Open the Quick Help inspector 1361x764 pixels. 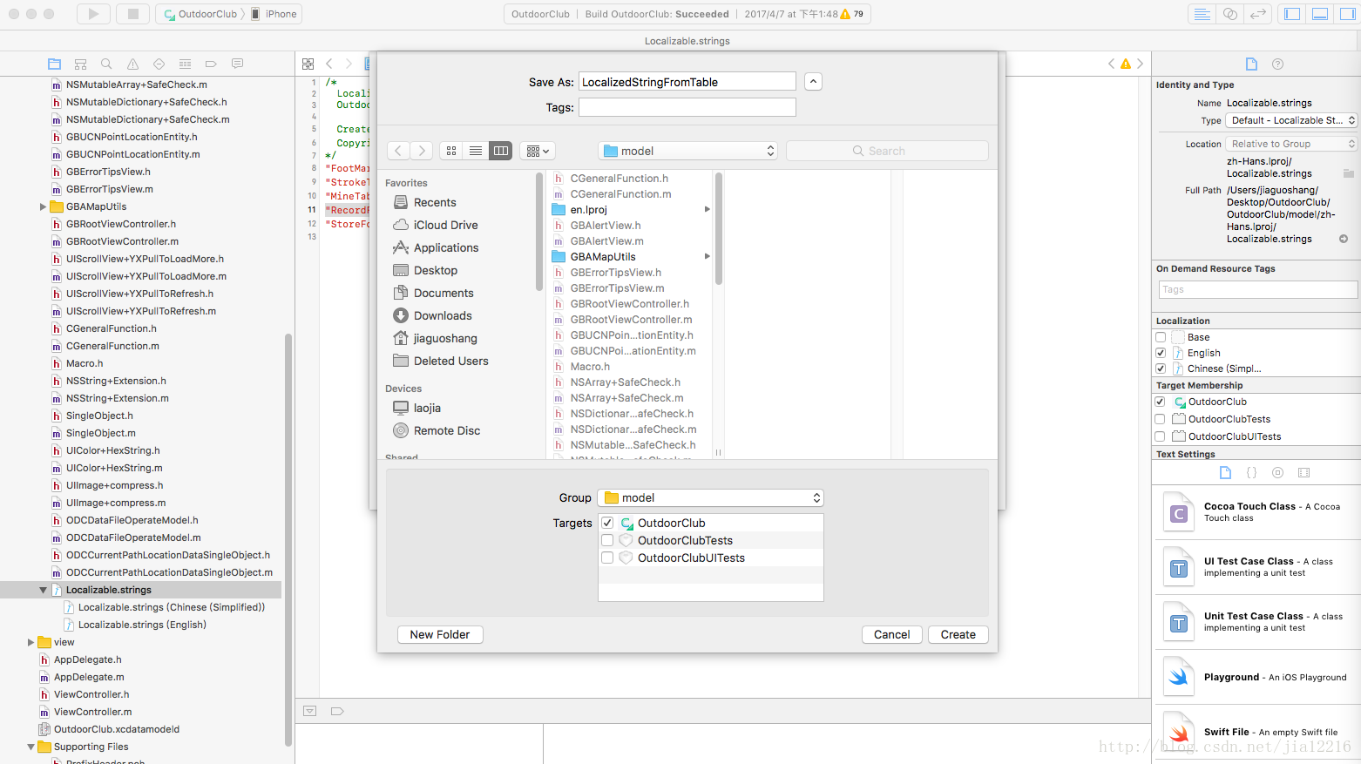coord(1277,64)
